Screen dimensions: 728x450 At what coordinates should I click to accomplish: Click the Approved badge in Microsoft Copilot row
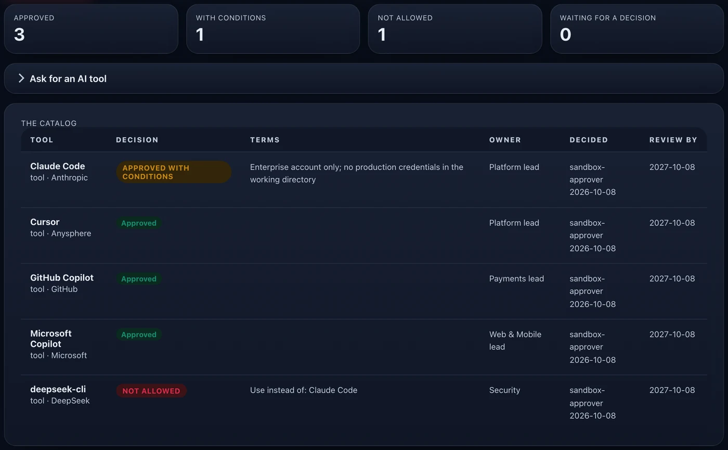(x=139, y=335)
